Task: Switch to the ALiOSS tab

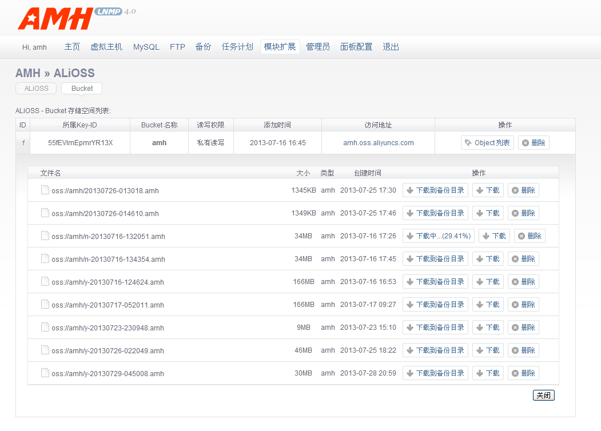Action: 36,89
